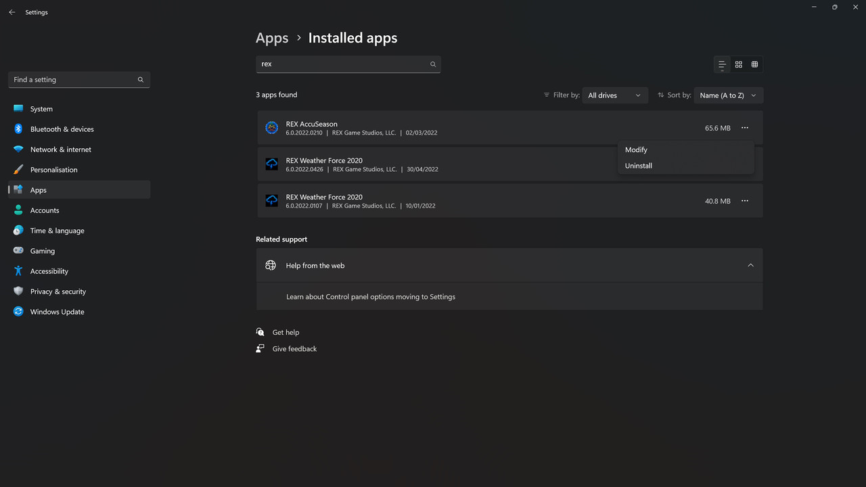
Task: Switch to list view layout
Action: tap(722, 64)
